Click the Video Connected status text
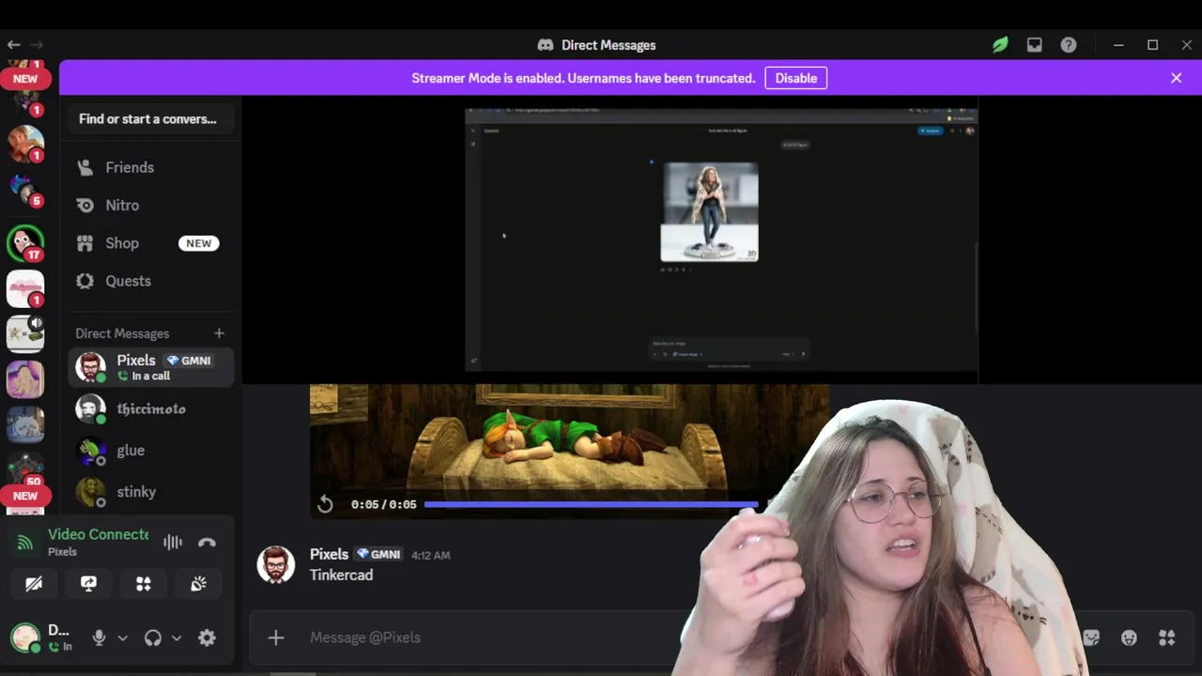 [99, 534]
